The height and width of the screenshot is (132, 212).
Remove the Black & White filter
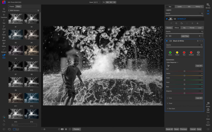click(x=202, y=41)
